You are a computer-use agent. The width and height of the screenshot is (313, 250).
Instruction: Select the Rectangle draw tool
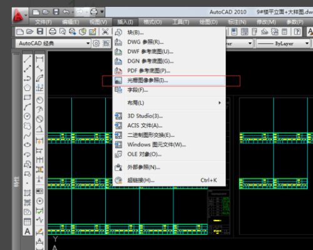[x=28, y=97]
